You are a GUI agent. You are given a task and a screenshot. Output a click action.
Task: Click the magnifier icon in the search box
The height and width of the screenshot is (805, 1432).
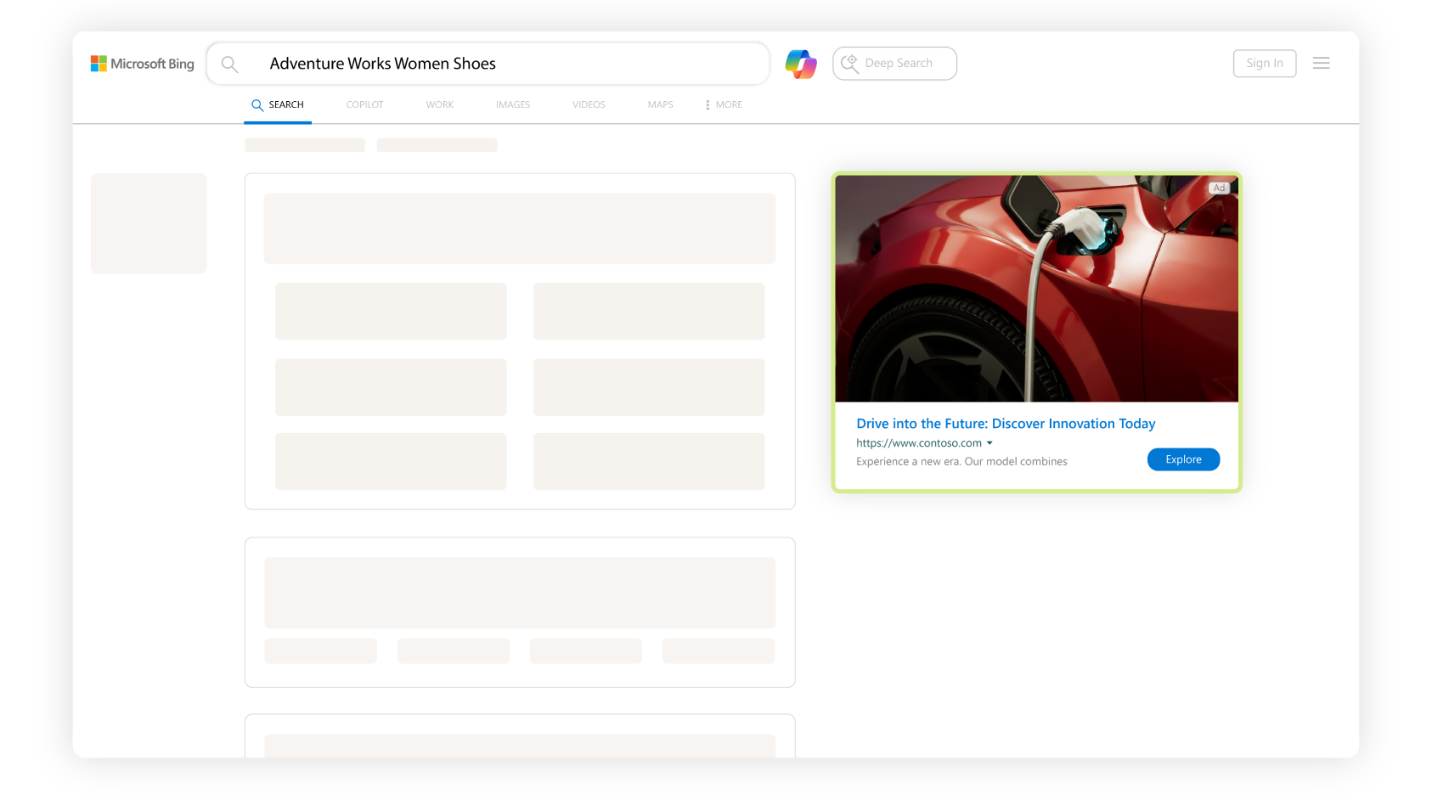229,65
